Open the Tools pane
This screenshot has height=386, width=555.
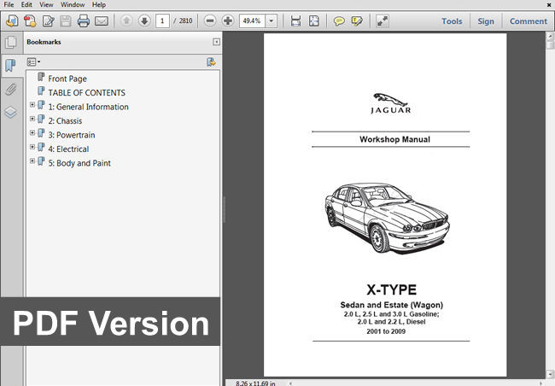click(452, 21)
